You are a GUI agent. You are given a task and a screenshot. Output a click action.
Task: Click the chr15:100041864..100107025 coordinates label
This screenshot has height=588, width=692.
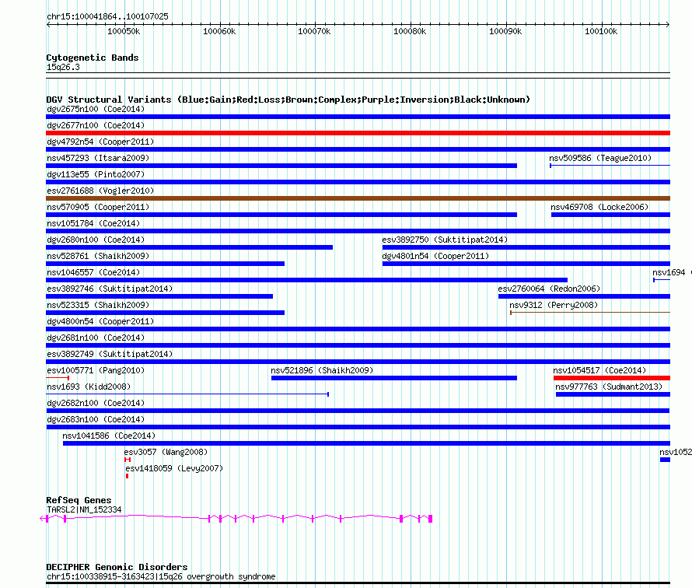[x=107, y=16]
